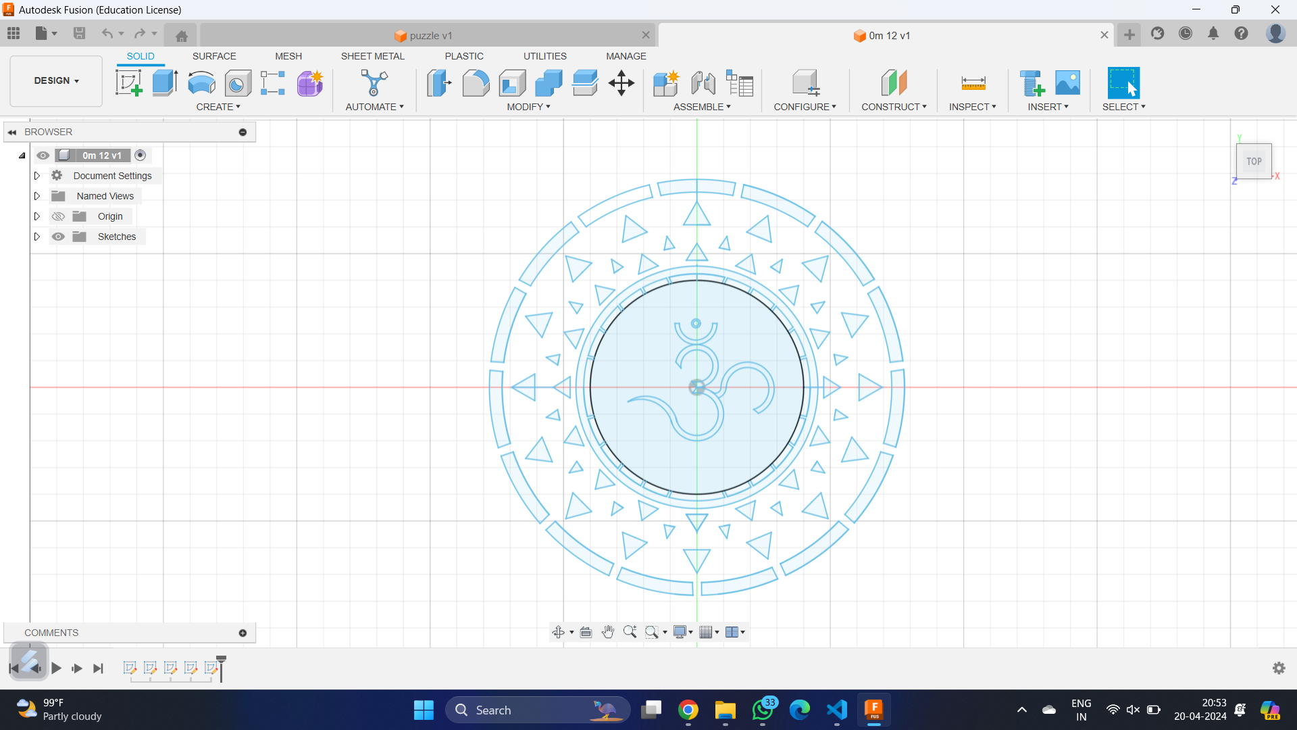Select the Insert Canvas image tool
The width and height of the screenshot is (1297, 730).
tap(1068, 83)
